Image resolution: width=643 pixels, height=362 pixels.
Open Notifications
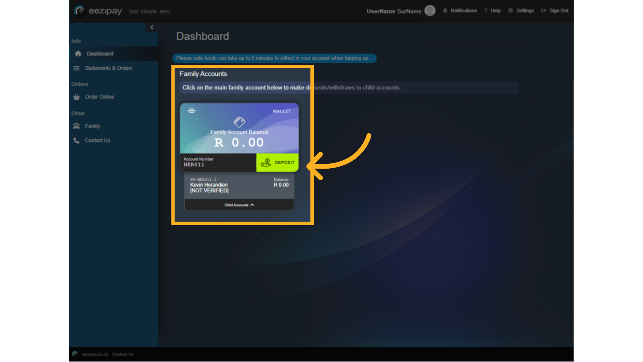tap(459, 11)
